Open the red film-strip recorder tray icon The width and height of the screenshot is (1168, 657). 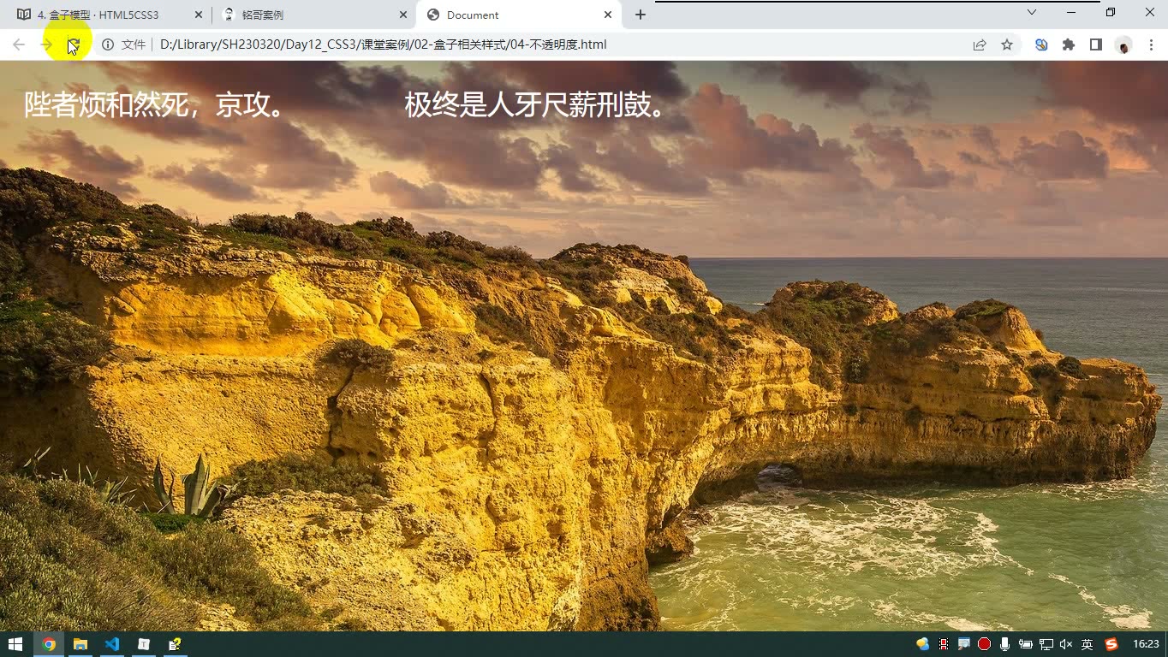click(944, 644)
